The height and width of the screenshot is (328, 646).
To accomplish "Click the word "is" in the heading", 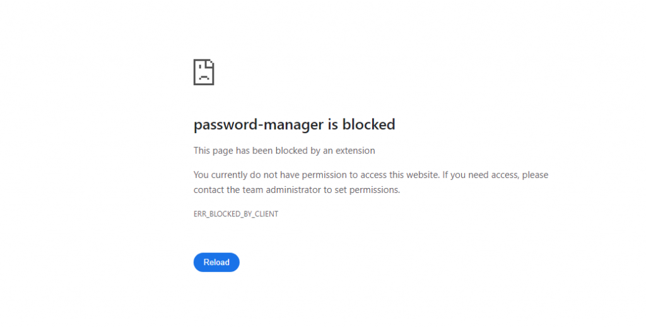I will point(332,125).
